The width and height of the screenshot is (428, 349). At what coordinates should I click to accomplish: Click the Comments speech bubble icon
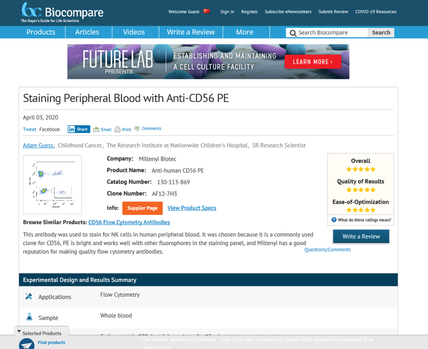point(137,128)
